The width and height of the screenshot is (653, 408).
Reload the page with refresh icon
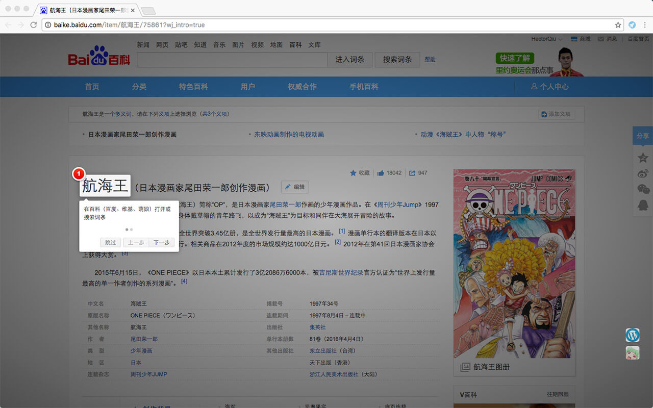pyautogui.click(x=34, y=24)
